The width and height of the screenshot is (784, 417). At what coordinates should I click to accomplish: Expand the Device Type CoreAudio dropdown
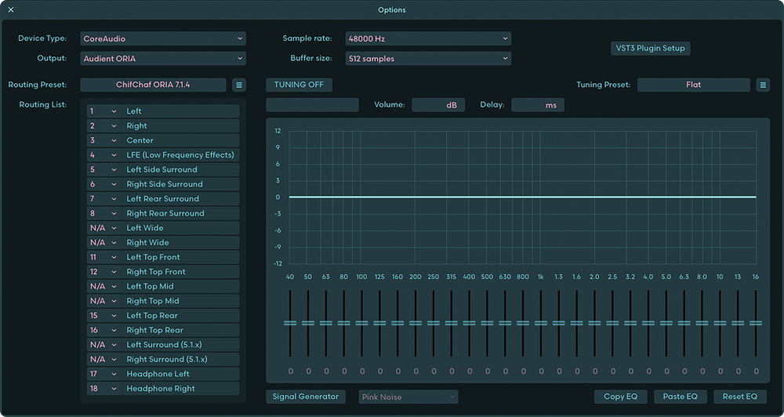tap(163, 38)
